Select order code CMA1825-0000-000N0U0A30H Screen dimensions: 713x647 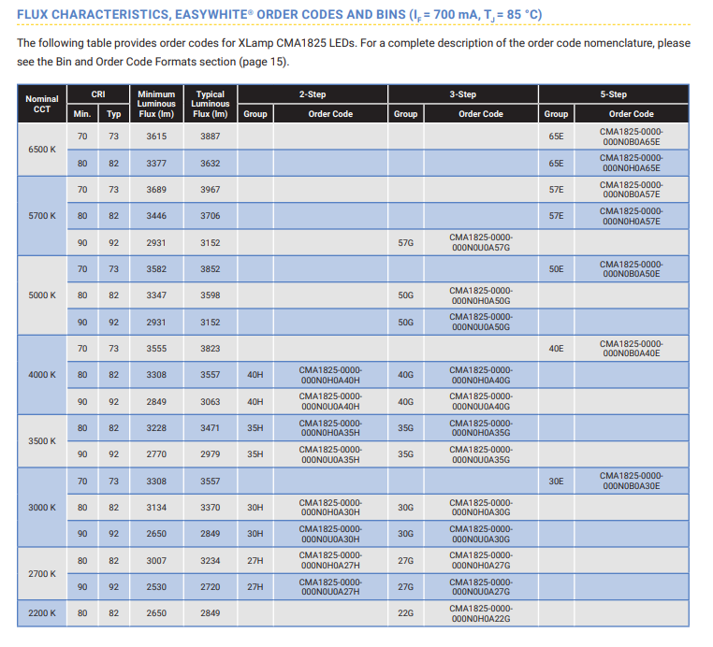coord(330,534)
